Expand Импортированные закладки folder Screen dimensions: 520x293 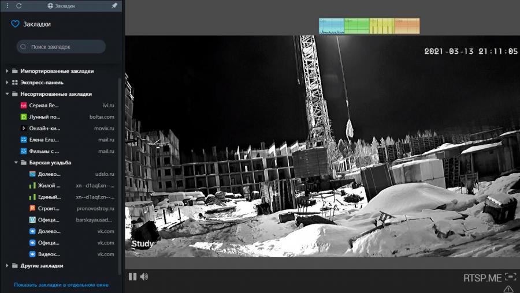coord(8,71)
